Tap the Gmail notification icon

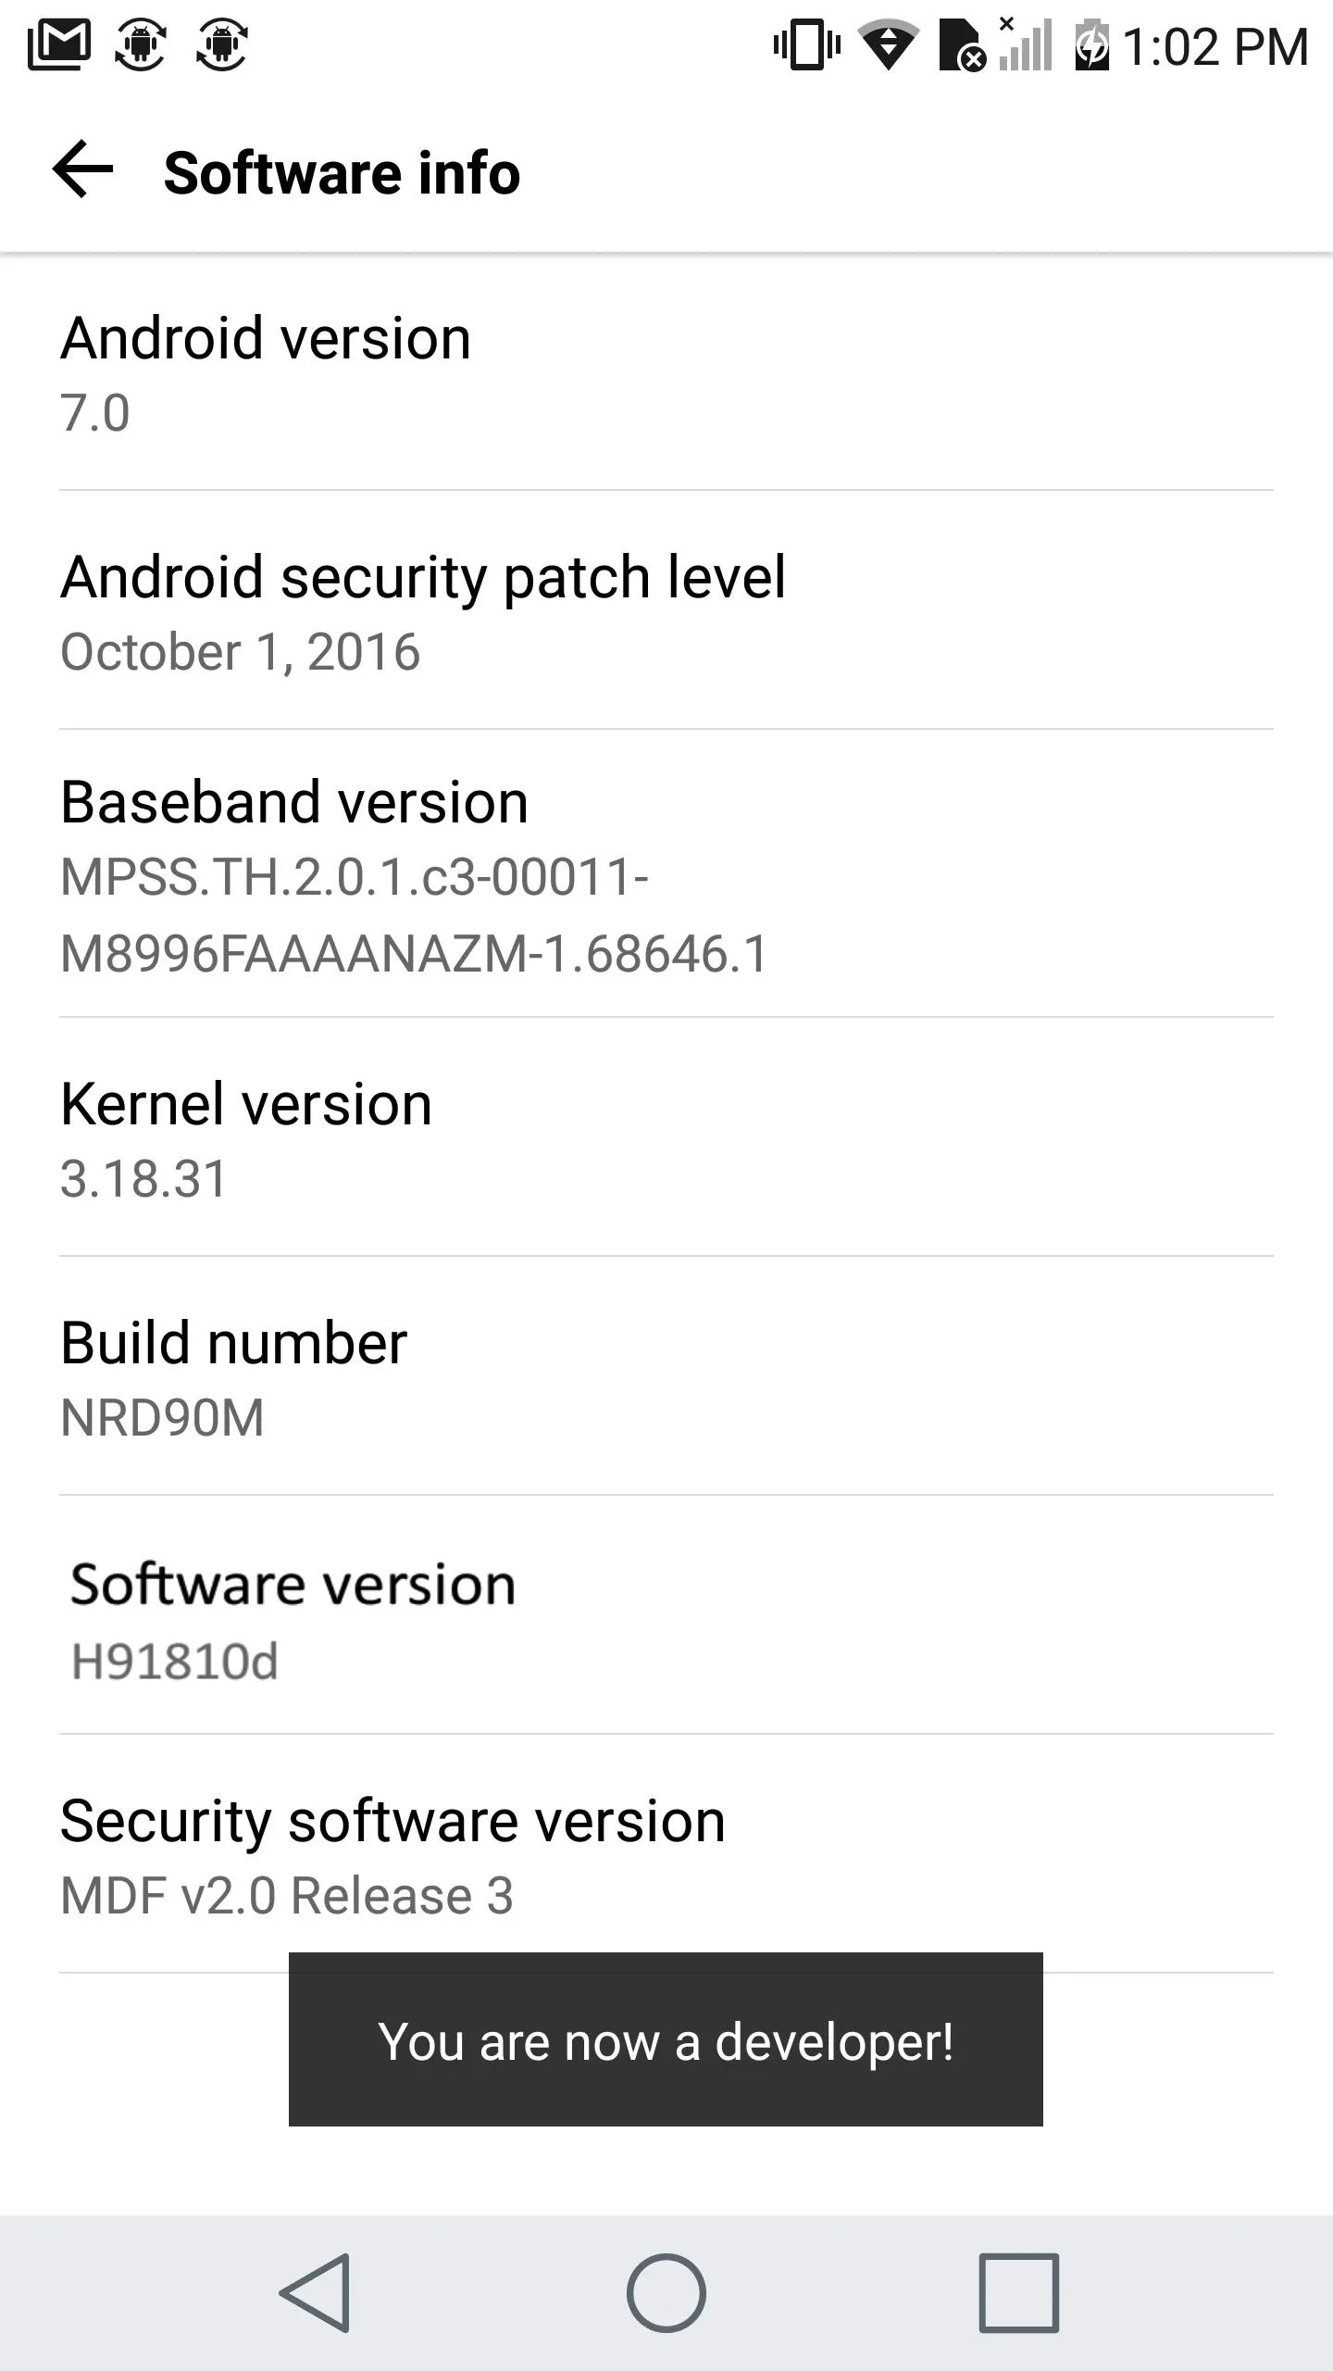click(x=59, y=44)
